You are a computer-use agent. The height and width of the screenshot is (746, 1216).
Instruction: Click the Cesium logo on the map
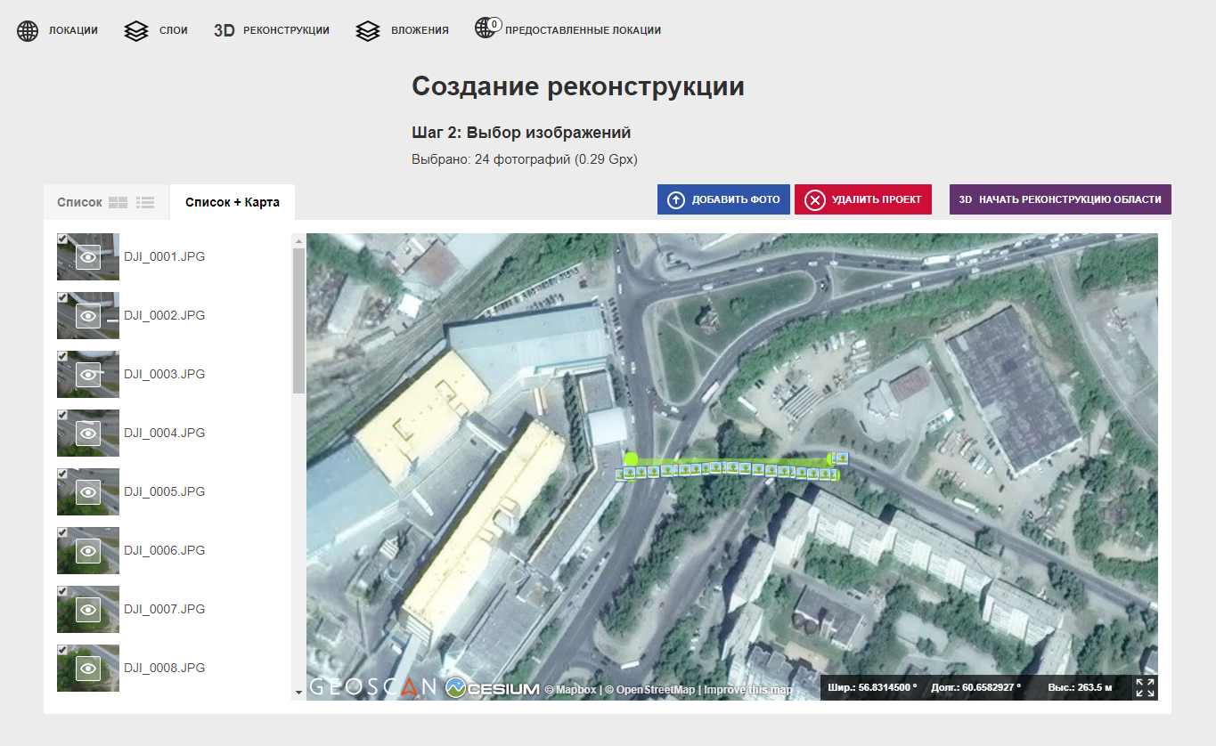(x=493, y=688)
